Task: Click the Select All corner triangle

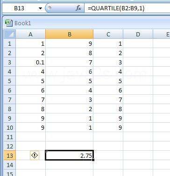Action: coord(10,34)
